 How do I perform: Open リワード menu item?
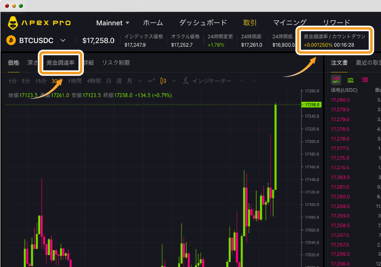336,23
